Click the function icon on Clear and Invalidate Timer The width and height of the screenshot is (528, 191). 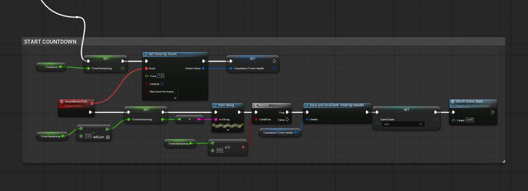(x=307, y=105)
